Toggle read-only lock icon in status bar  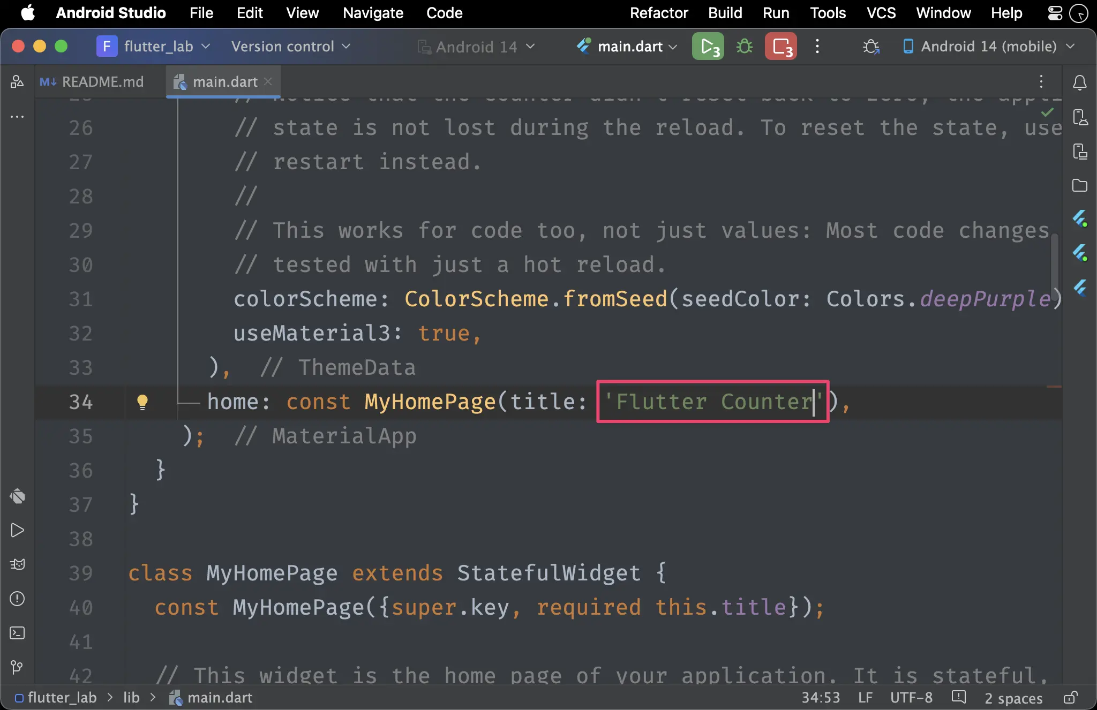click(x=1071, y=698)
